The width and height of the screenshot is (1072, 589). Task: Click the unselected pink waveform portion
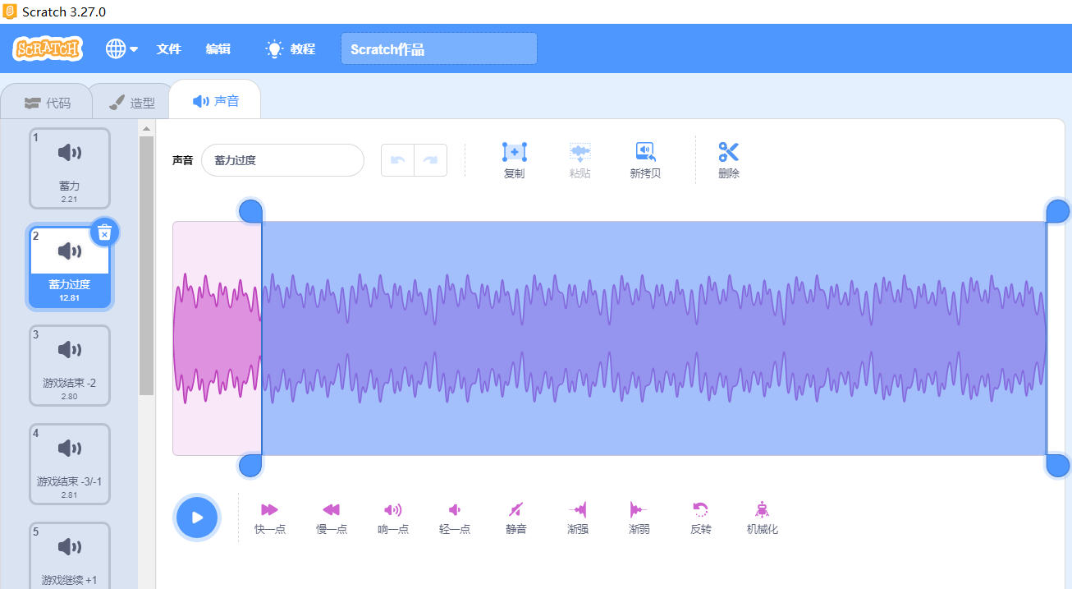pyautogui.click(x=217, y=338)
